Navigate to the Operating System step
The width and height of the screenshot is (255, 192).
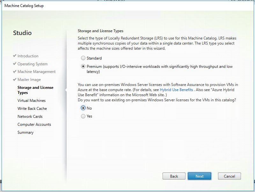point(33,64)
